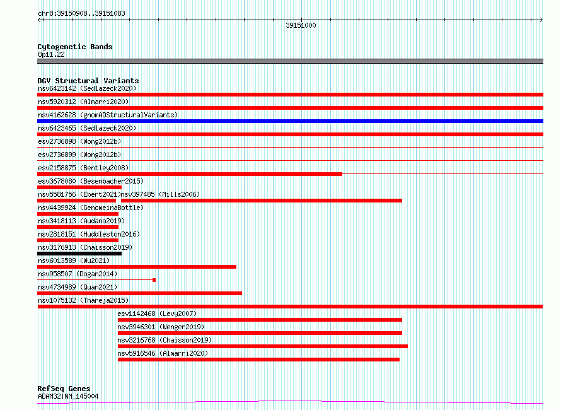Click the DGV Structural Variants track title
Viewport: 561px width, 410px height.
(x=88, y=81)
